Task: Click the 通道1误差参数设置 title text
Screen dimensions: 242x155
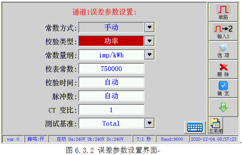Action: pos(104,12)
